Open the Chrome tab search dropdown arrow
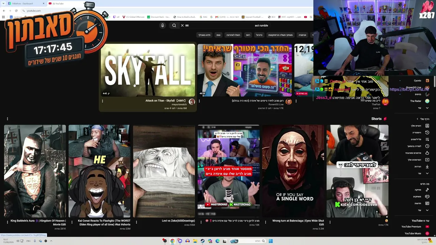Image resolution: width=436 pixels, height=245 pixels. tap(3, 3)
